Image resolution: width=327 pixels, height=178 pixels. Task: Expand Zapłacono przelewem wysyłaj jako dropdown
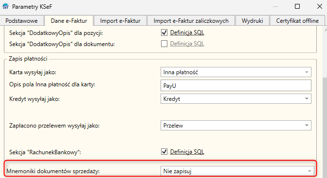point(236,126)
